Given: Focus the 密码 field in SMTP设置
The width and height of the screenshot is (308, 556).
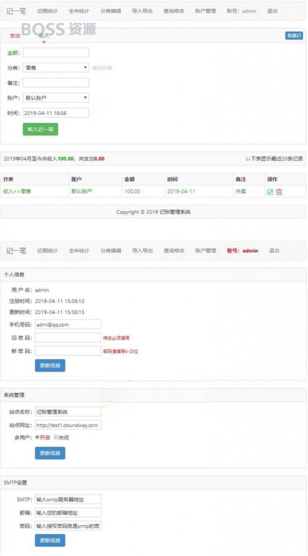Looking at the screenshot, I should [x=68, y=526].
